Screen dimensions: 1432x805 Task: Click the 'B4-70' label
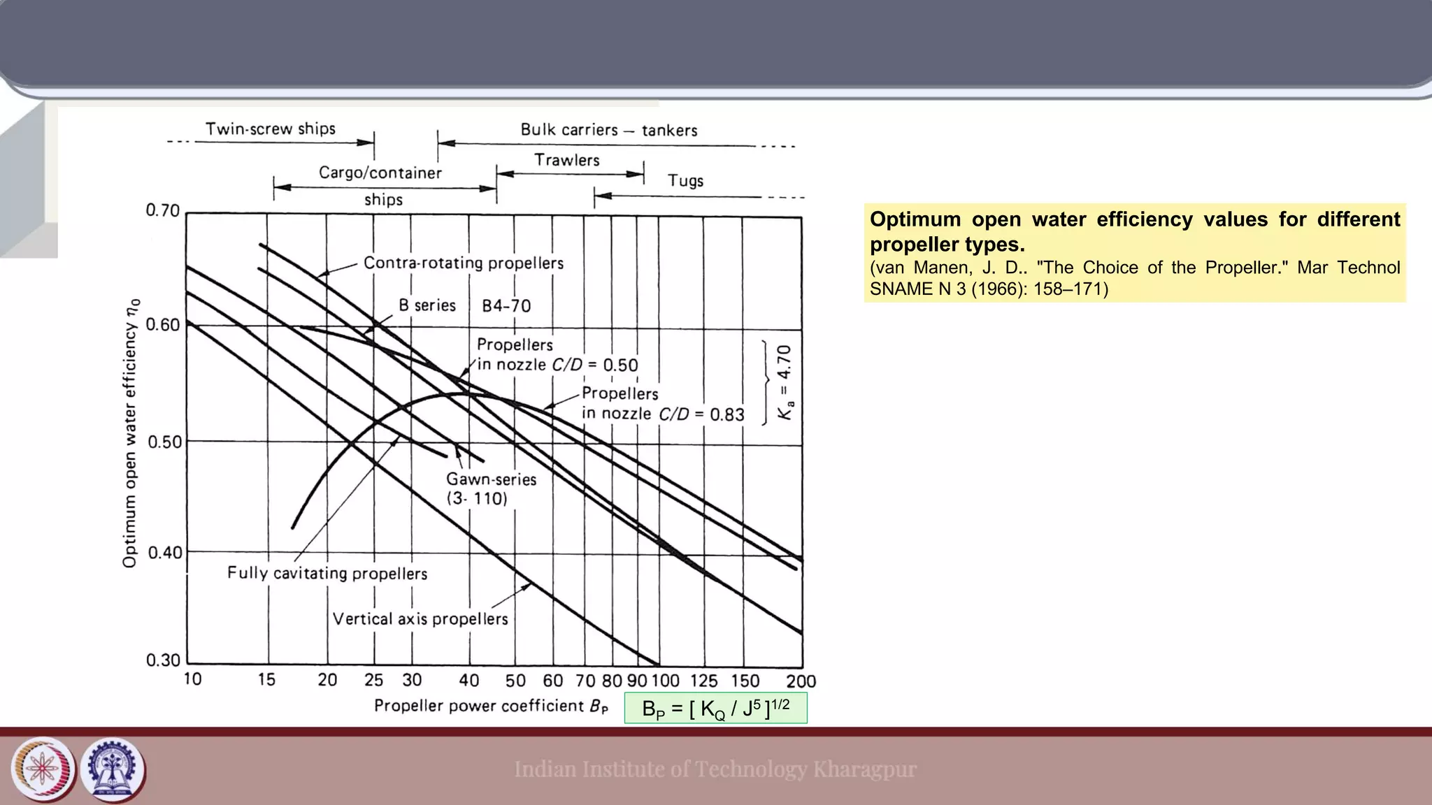pyautogui.click(x=506, y=306)
